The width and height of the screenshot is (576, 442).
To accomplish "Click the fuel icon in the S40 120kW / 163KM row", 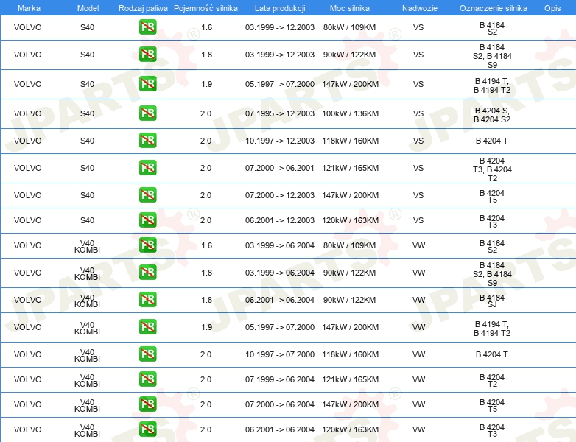I will 147,220.
